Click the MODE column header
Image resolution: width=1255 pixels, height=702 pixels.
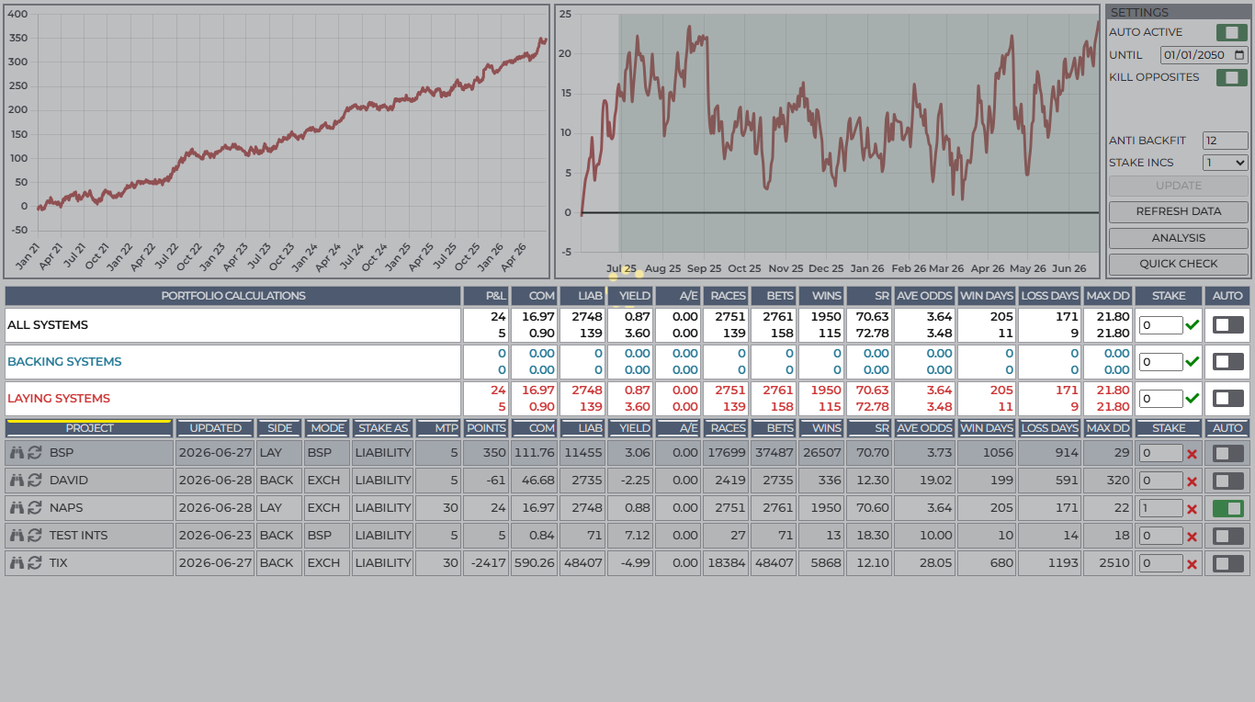327,428
